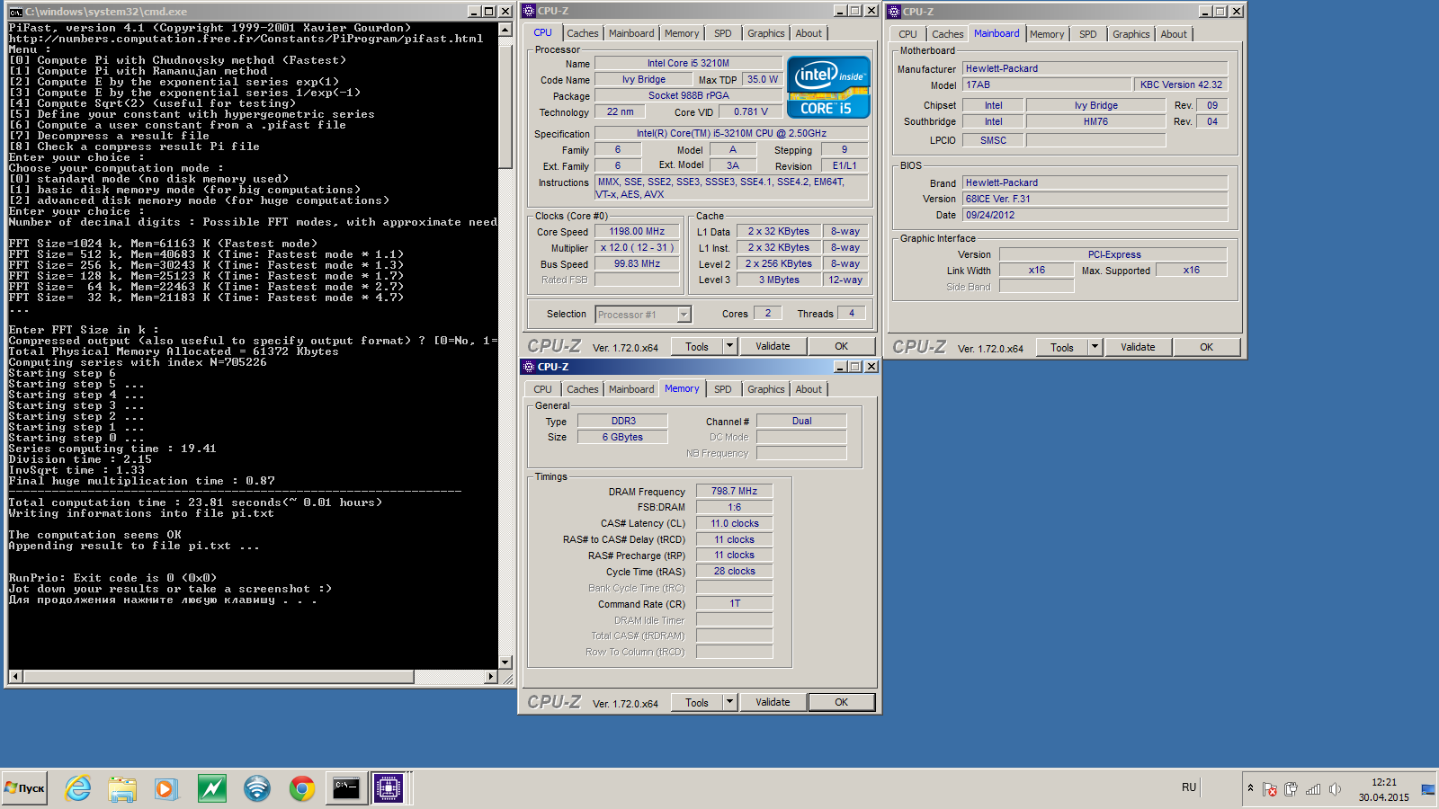
Task: Click Level 3 cache 3 MBytes value
Action: (778, 280)
